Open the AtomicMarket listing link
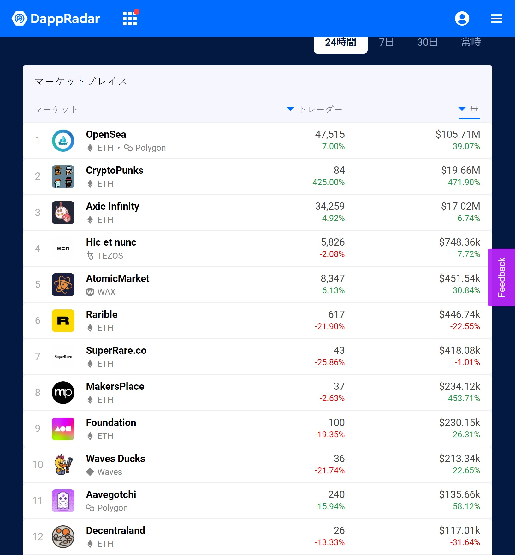The image size is (515, 555). (x=118, y=278)
